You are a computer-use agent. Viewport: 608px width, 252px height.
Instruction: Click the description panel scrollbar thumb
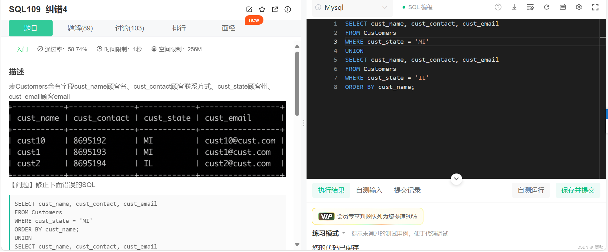tap(297, 84)
